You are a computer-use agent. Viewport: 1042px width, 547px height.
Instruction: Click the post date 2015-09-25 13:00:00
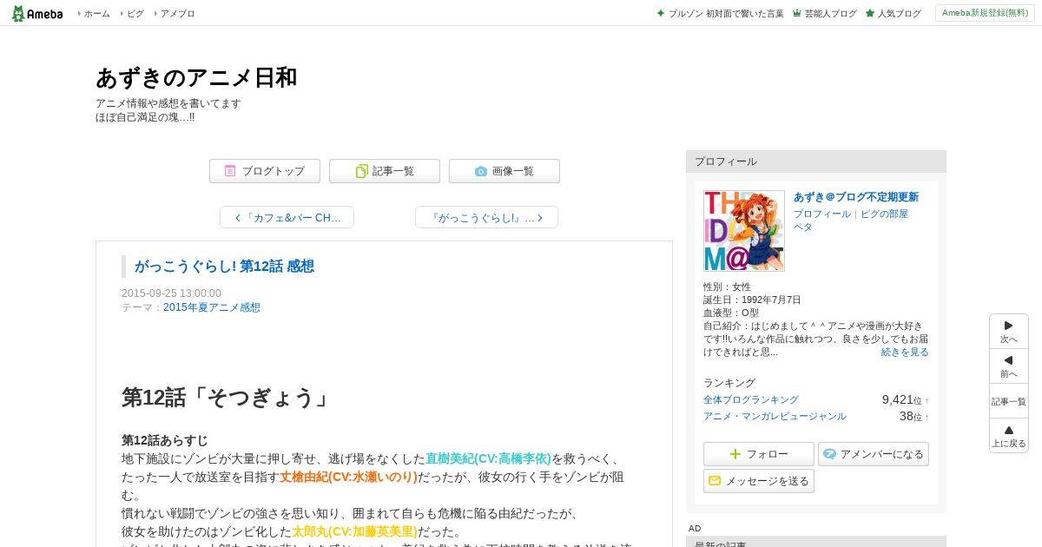coord(171,293)
